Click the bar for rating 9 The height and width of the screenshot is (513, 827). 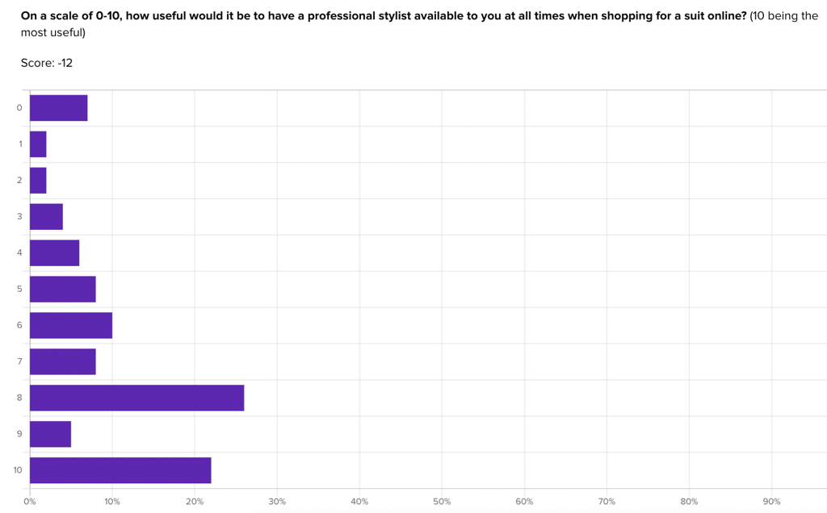[x=51, y=434]
